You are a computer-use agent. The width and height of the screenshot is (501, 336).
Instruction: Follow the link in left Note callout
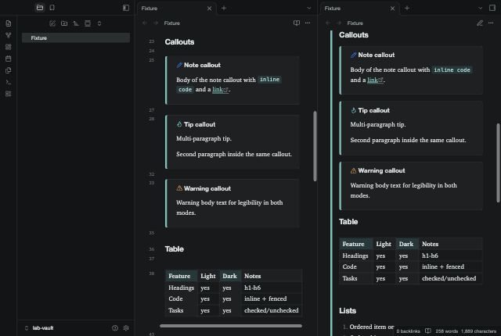(x=218, y=90)
